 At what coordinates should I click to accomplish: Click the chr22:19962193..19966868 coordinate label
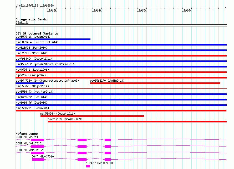(x=35, y=6)
